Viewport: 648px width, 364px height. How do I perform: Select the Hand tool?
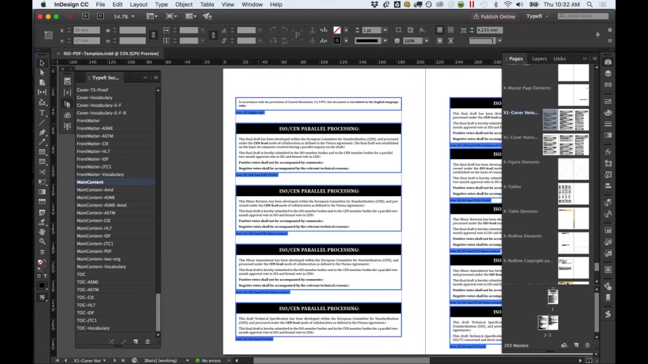42,231
